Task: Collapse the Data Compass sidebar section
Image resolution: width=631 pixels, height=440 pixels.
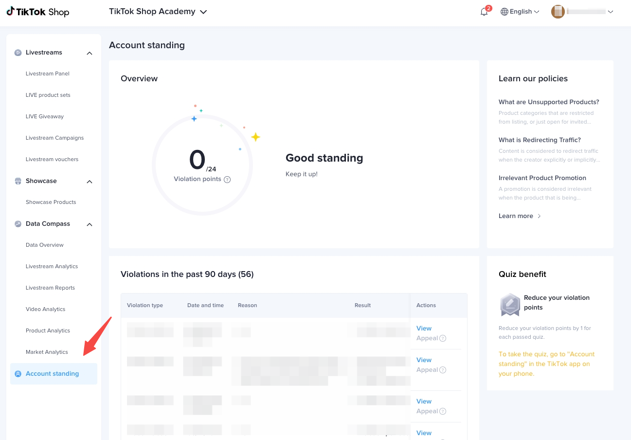Action: click(90, 224)
